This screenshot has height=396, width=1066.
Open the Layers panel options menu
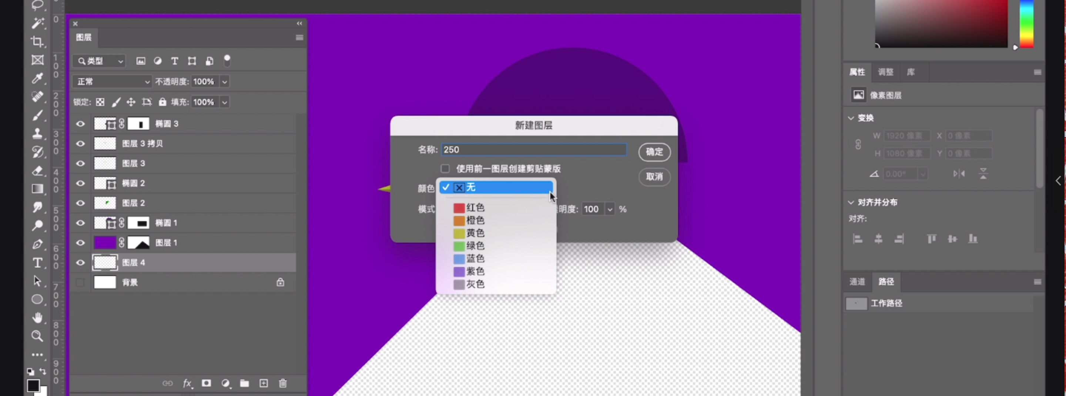[x=299, y=38]
